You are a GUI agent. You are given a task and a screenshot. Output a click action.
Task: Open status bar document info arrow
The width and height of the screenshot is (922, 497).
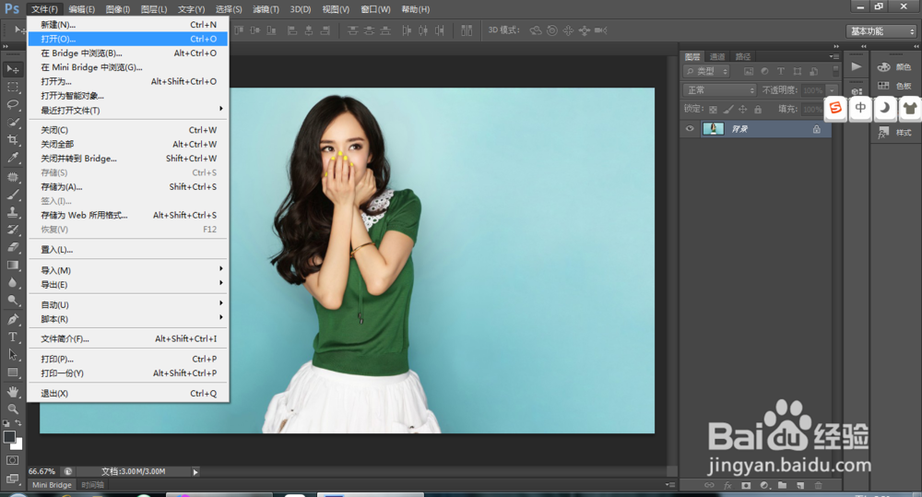click(x=195, y=472)
